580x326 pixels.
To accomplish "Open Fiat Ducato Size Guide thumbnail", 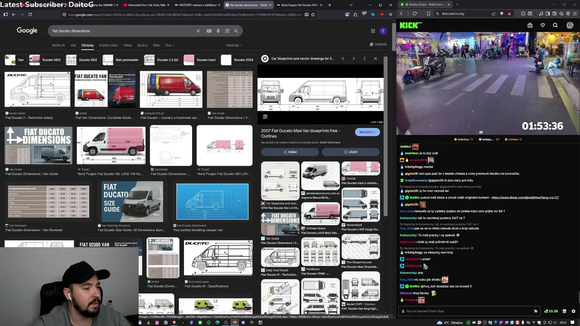I will point(132,202).
